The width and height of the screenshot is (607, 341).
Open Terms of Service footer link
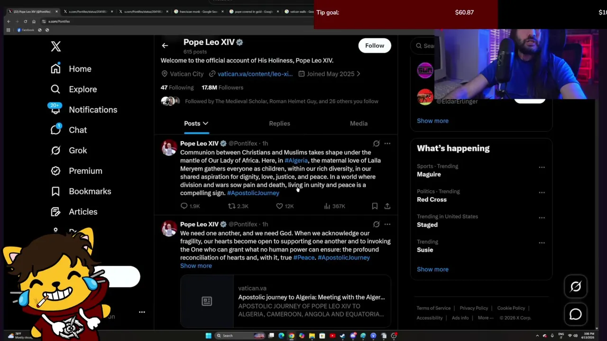tap(433, 308)
